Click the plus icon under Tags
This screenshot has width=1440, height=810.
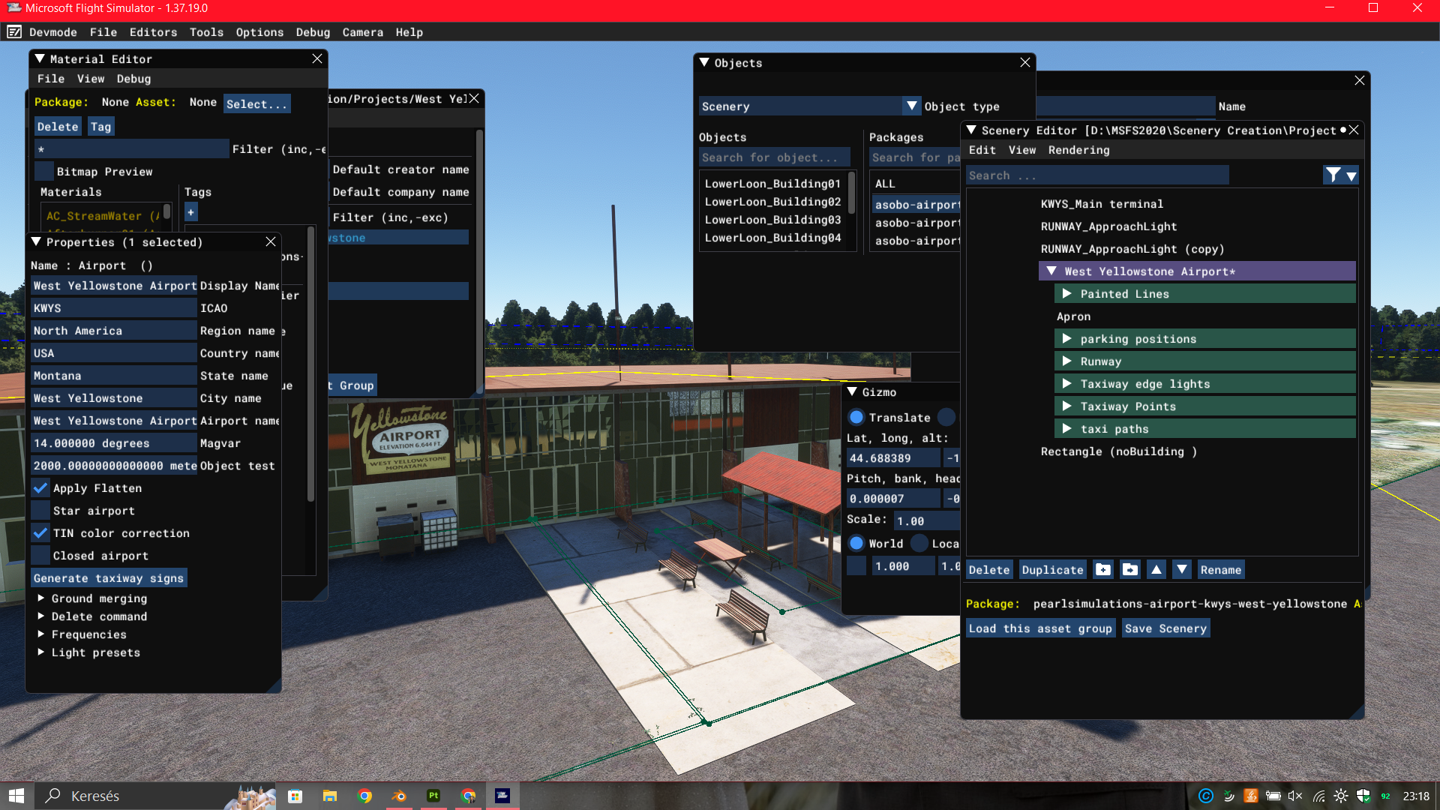point(191,213)
